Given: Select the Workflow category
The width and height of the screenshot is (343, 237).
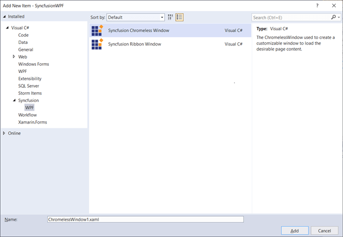Looking at the screenshot, I should (27, 115).
